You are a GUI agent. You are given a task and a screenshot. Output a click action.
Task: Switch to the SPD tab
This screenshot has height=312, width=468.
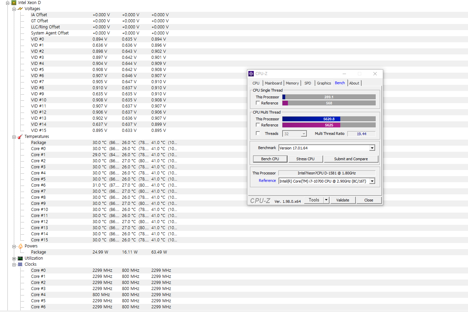click(308, 83)
